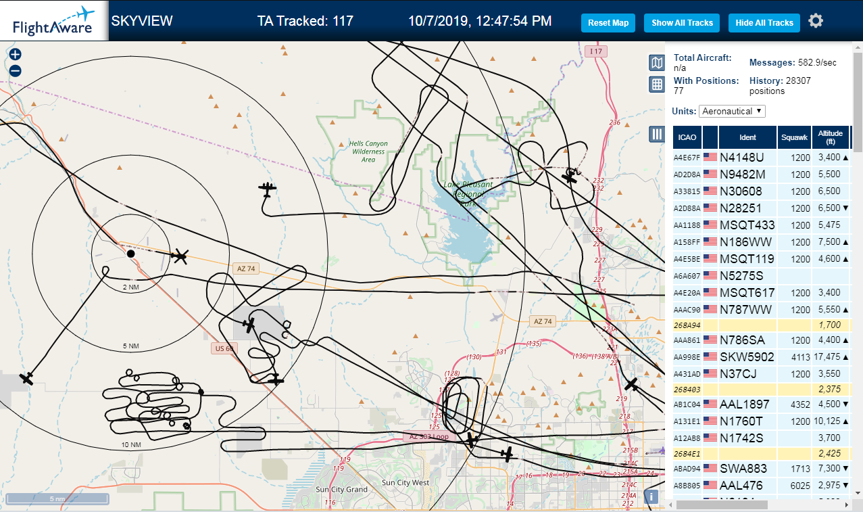863x512 pixels.
Task: Select the aircraft on the 10 NM ring southwest
Action: (x=26, y=378)
